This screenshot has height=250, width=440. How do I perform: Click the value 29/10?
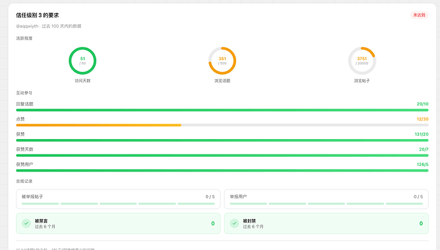pyautogui.click(x=423, y=104)
